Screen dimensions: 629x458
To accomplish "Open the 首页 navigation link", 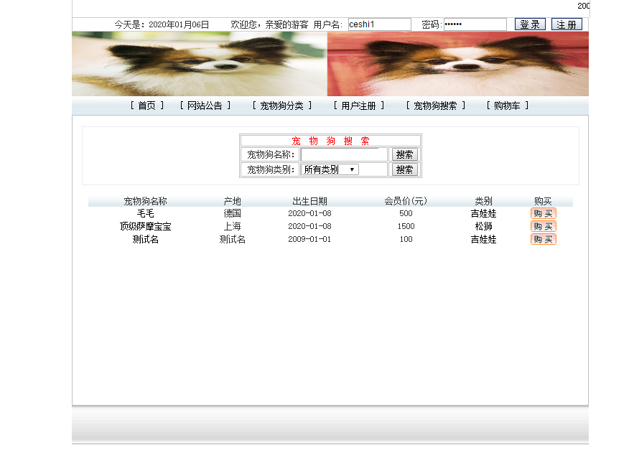I will 146,106.
